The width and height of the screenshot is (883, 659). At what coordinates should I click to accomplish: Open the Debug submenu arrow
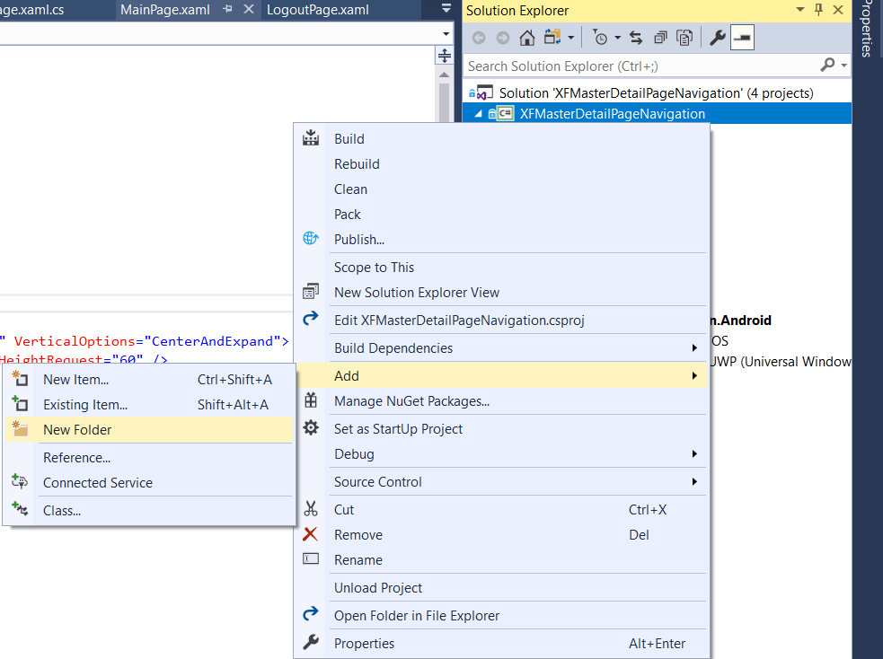[696, 454]
